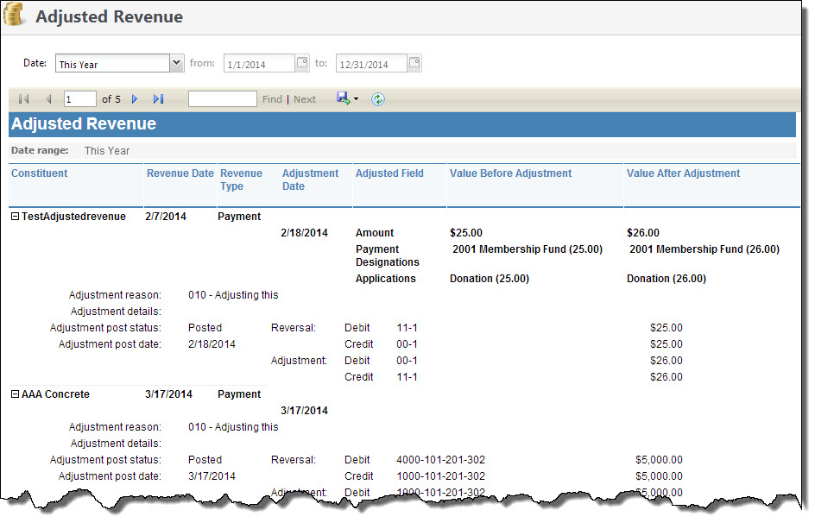Click revenue date 2/7/2014
Screen dimensions: 815x529
click(166, 216)
